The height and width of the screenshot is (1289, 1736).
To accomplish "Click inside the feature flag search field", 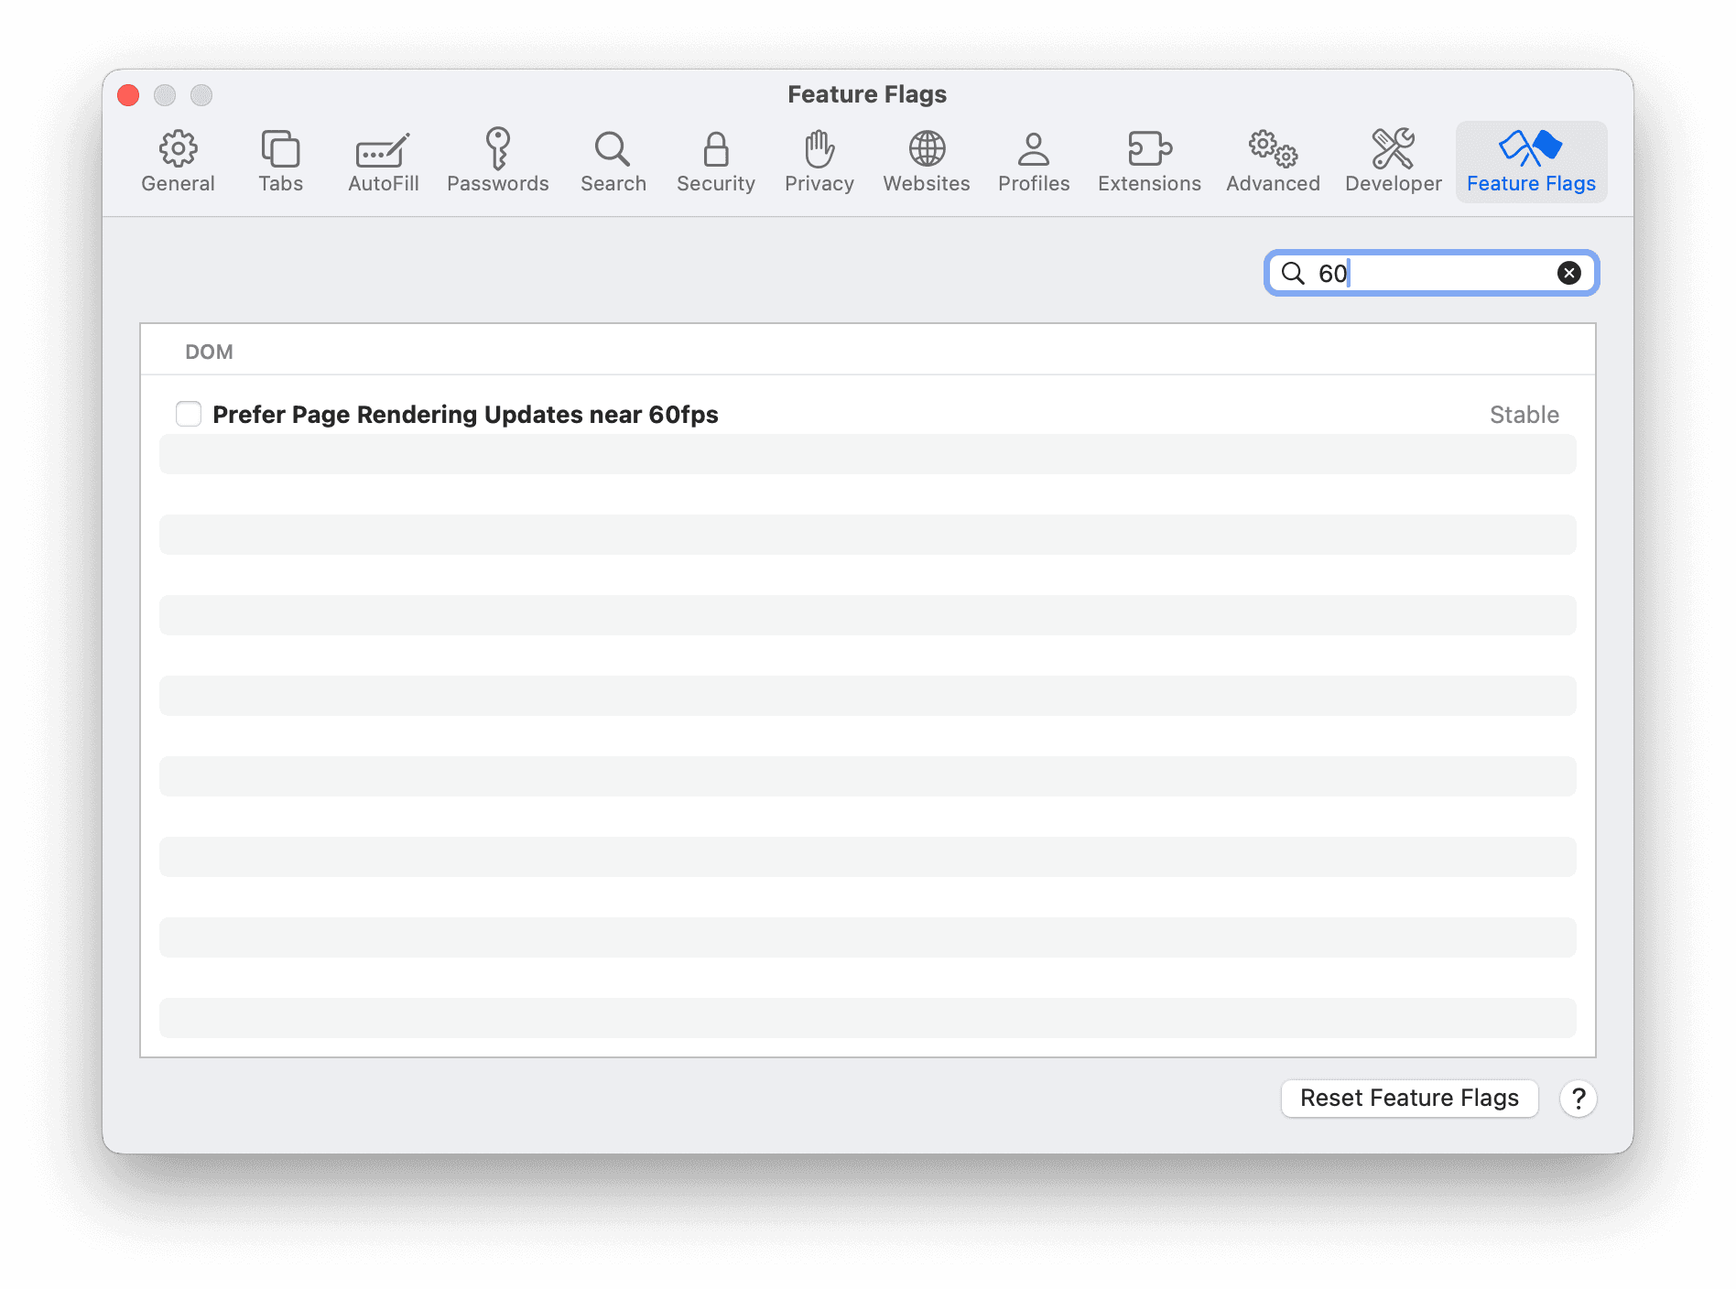I will 1428,273.
